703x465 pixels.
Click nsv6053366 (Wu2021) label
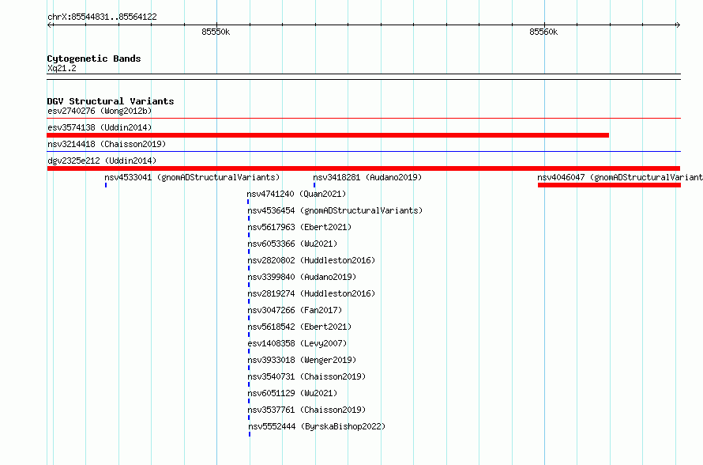(x=292, y=244)
